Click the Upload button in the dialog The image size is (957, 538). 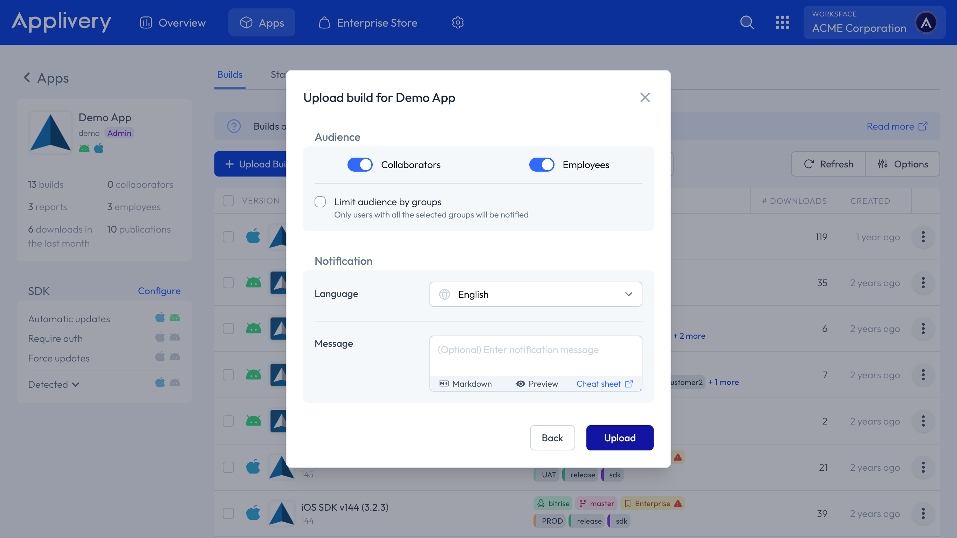coord(619,438)
